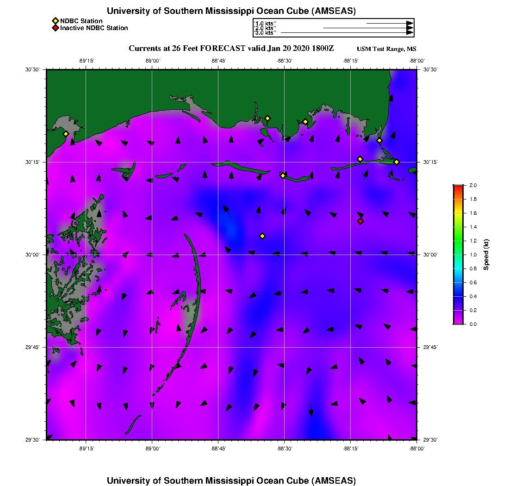
Task: Select the westernmost yellow NDBC station marker
Action: click(x=66, y=134)
